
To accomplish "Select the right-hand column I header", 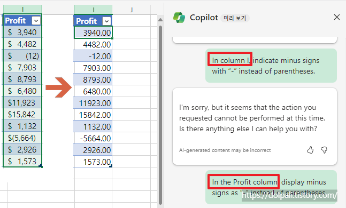I will point(94,10).
